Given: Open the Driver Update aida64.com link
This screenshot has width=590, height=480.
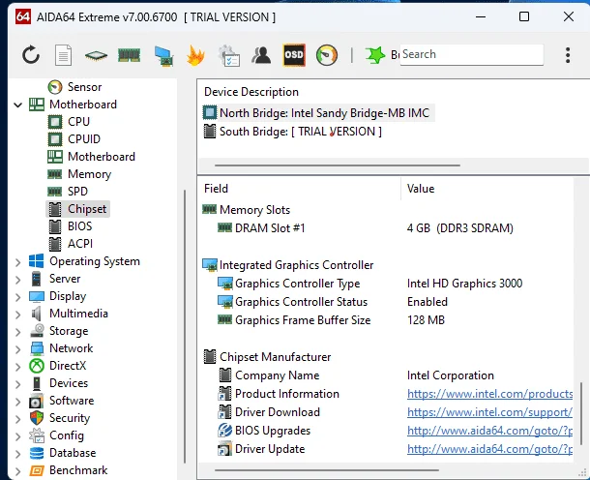Looking at the screenshot, I should coord(490,449).
